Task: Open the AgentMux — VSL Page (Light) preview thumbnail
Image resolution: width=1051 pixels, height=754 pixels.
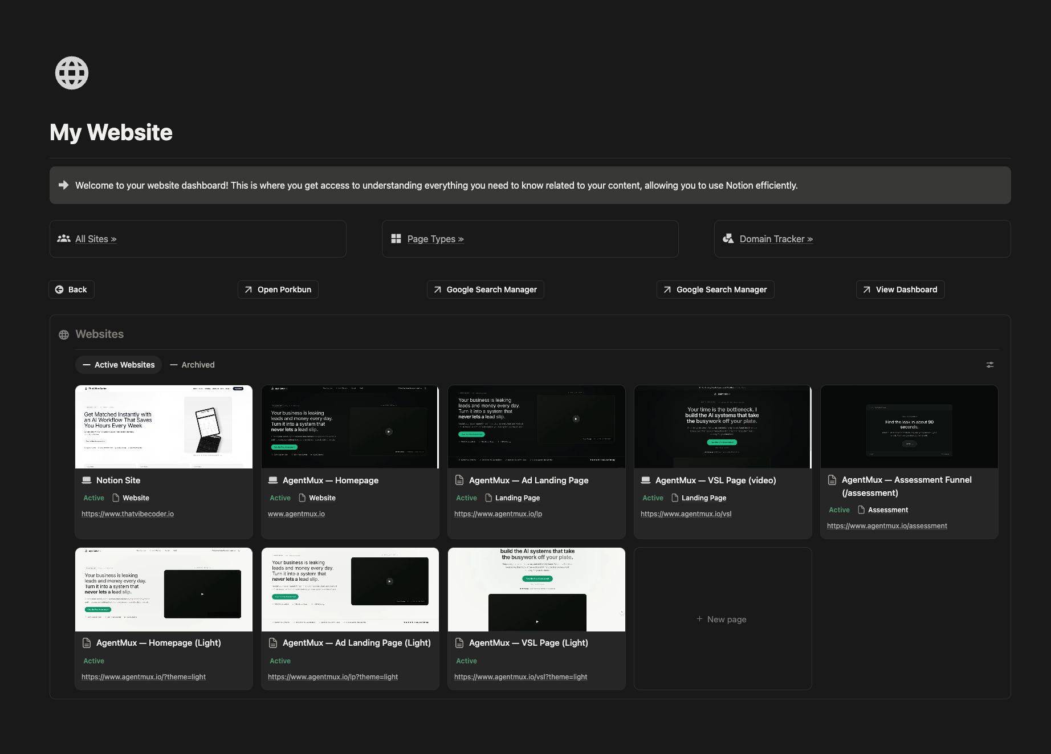Action: [536, 589]
